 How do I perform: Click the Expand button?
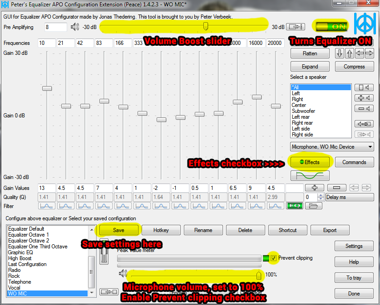pos(310,66)
